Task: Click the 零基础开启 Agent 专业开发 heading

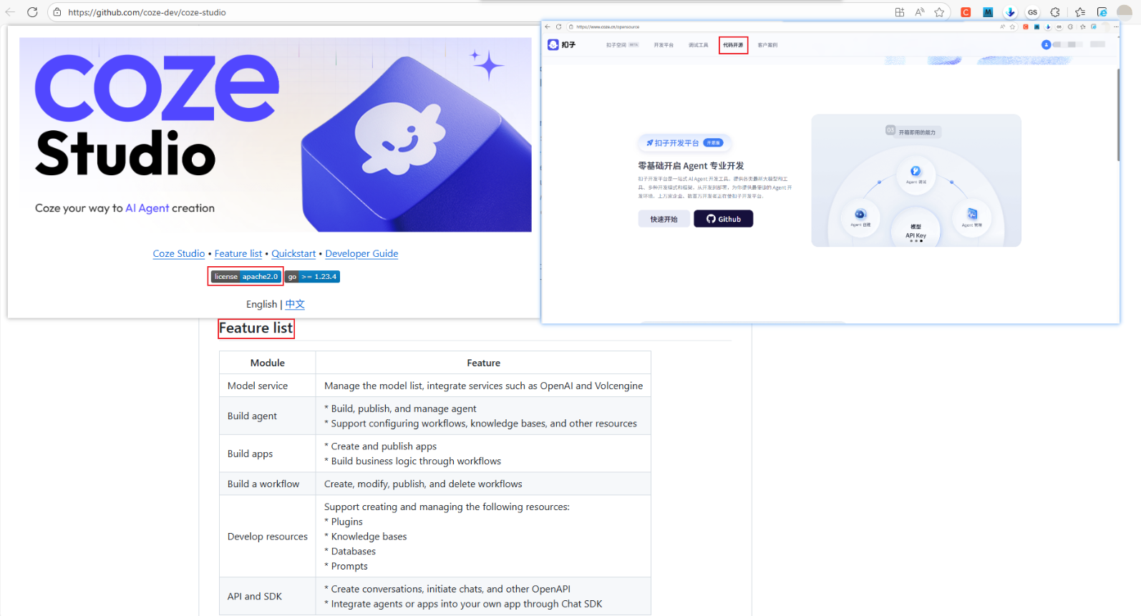Action: click(691, 165)
